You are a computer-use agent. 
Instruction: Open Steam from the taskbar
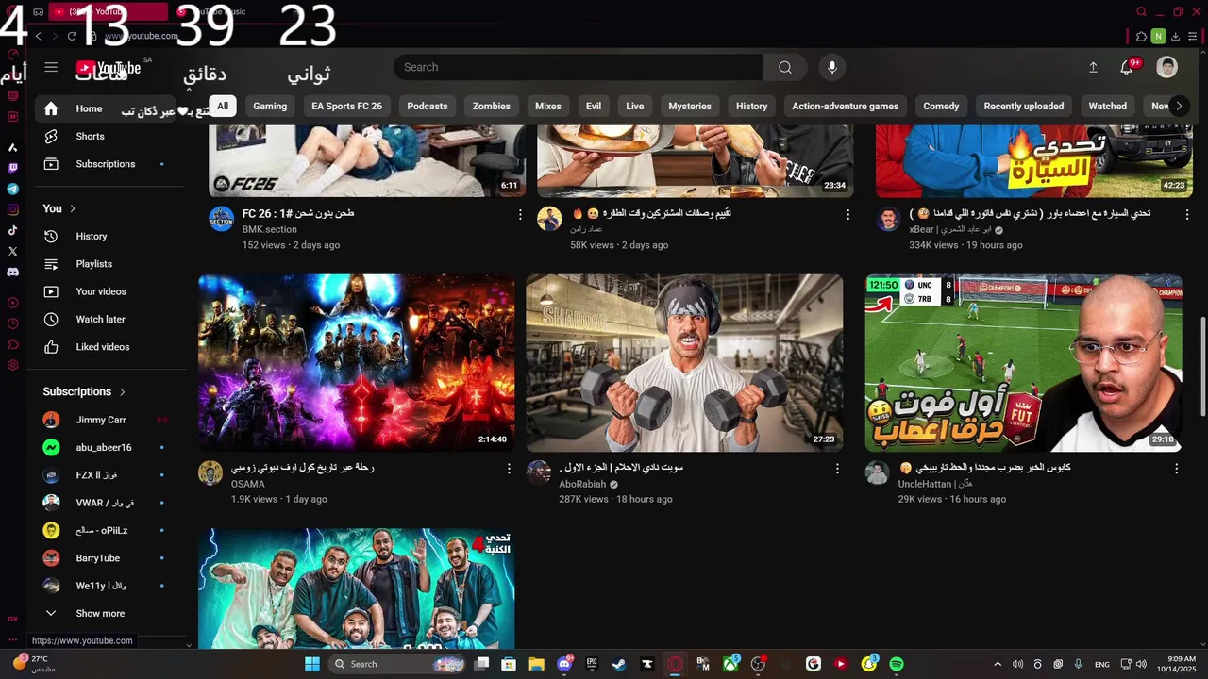619,664
